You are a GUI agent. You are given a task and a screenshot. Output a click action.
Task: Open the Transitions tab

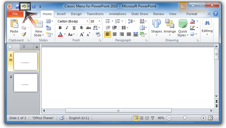95,14
